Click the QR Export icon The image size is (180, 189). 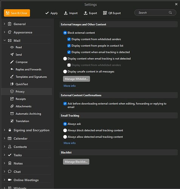pos(105,13)
